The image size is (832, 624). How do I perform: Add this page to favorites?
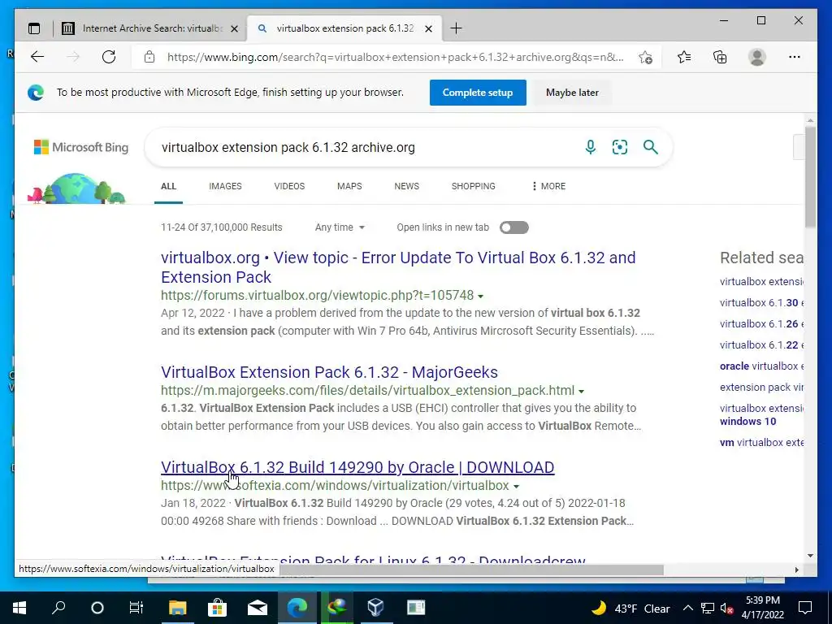[x=645, y=58]
